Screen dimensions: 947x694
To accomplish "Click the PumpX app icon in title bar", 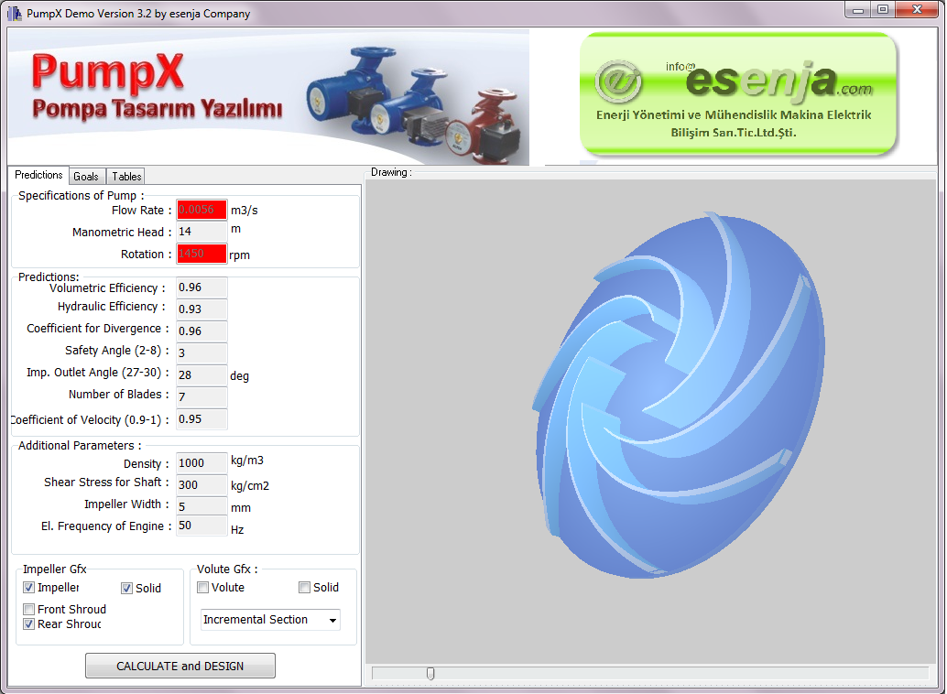I will click(x=14, y=13).
